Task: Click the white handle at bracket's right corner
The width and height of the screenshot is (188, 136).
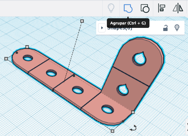Action: [x=133, y=112]
